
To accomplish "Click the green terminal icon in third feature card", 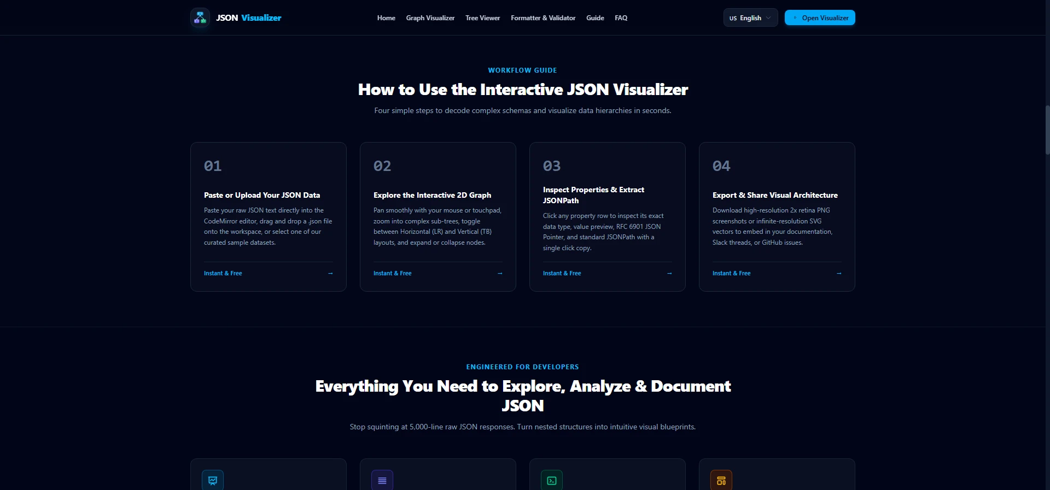I will pos(552,480).
